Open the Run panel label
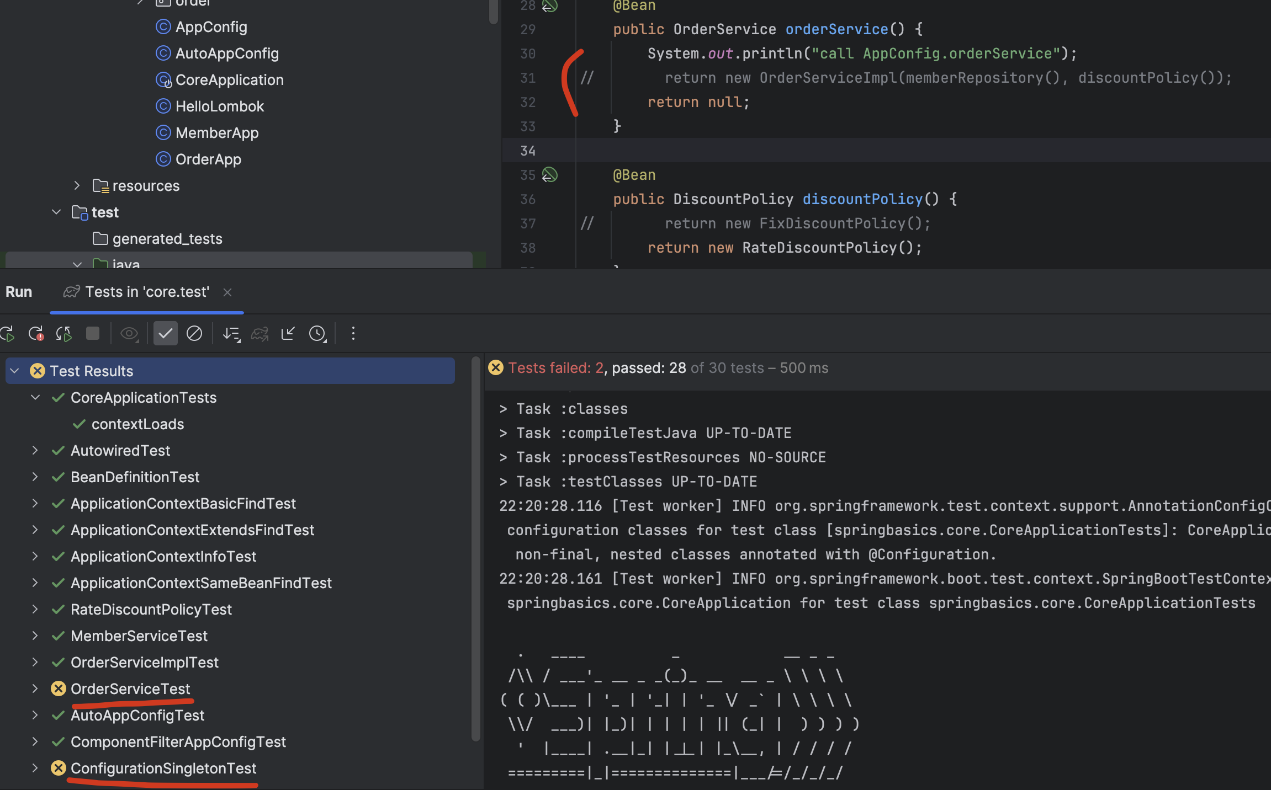 click(19, 292)
